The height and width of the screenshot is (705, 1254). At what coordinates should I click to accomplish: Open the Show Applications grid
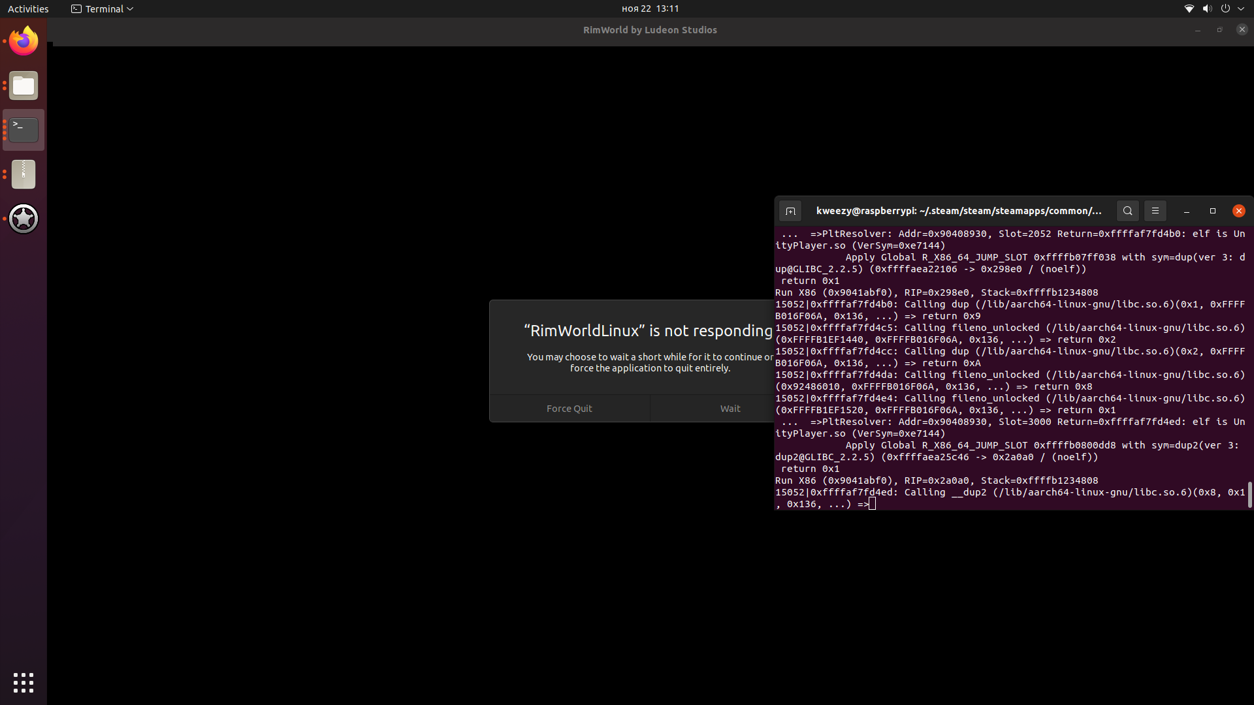click(24, 683)
